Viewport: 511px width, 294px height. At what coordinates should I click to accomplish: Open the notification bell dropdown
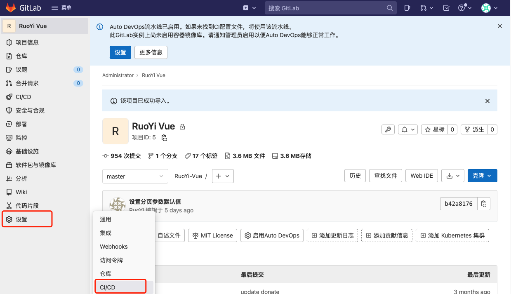pyautogui.click(x=408, y=129)
